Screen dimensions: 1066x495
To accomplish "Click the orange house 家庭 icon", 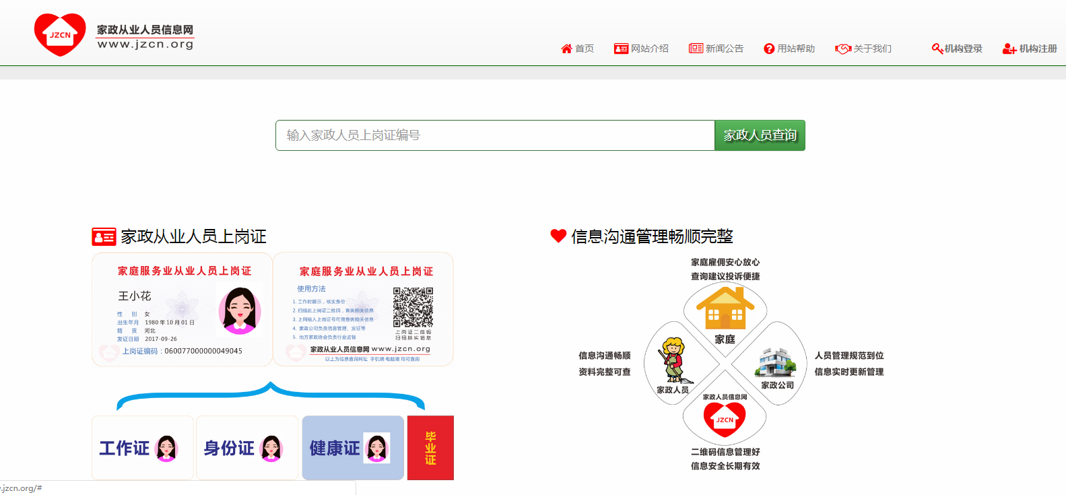I will coord(725,307).
